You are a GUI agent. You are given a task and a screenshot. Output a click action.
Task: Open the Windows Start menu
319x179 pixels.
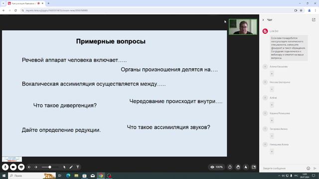tap(4, 176)
